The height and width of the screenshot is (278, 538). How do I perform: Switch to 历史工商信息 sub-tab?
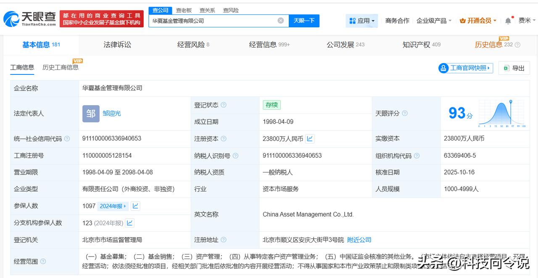click(61, 67)
